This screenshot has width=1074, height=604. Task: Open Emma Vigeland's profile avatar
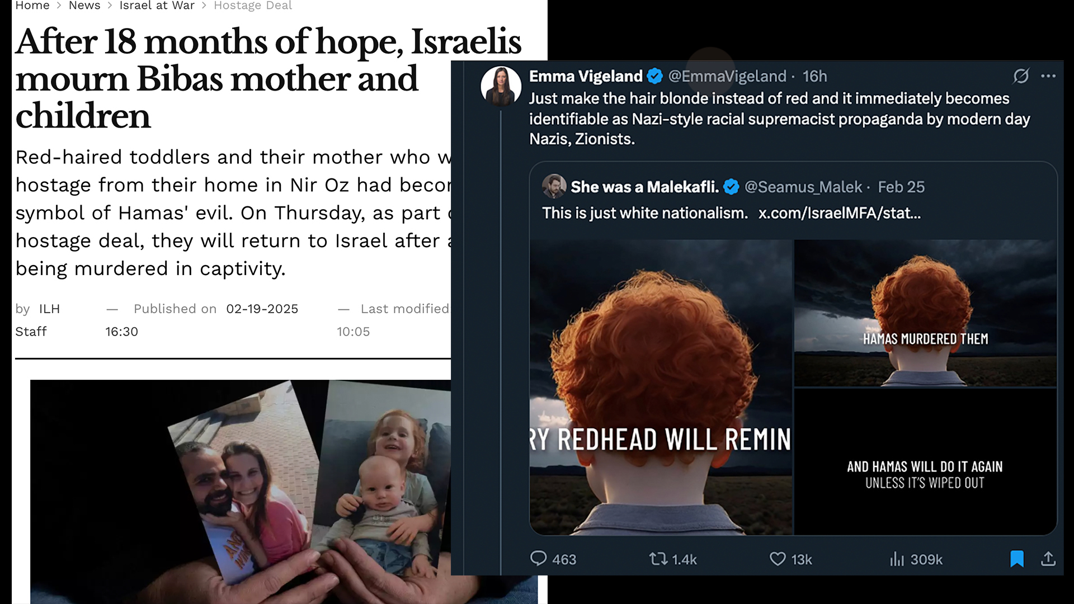501,86
